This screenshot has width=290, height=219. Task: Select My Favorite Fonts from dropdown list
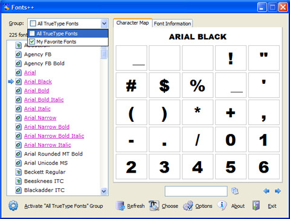coord(68,42)
